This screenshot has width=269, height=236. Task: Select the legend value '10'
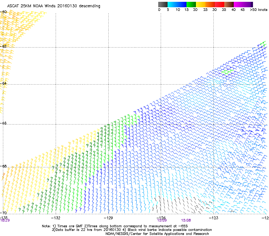point(178,10)
